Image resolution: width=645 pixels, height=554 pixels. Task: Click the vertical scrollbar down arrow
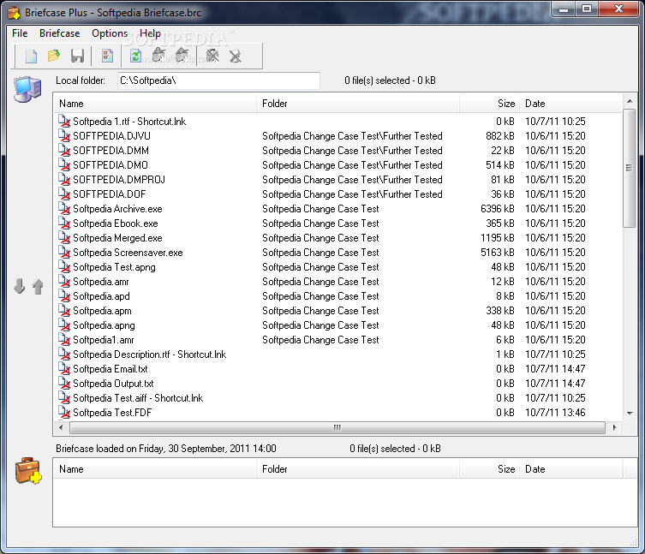pyautogui.click(x=630, y=413)
